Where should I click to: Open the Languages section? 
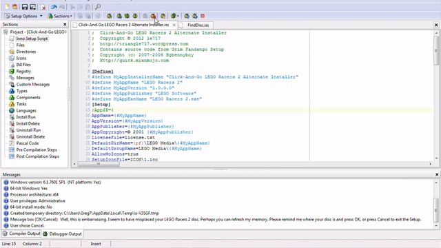(26, 110)
